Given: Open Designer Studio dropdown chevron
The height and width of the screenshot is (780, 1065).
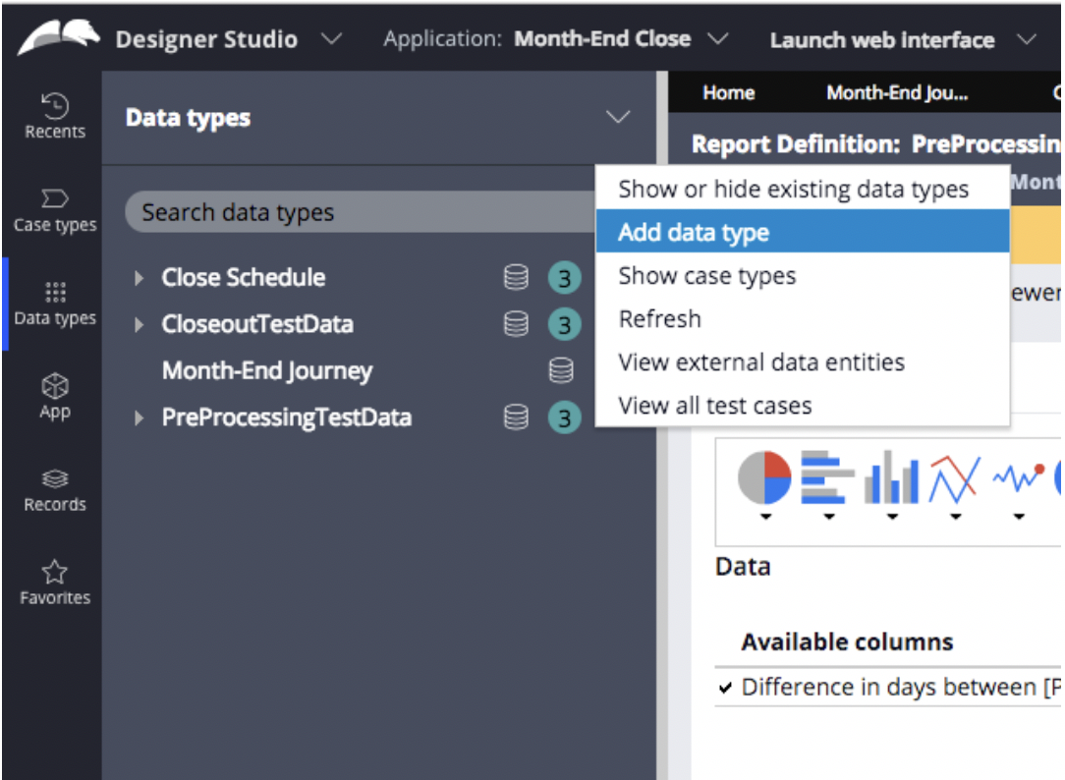Looking at the screenshot, I should (x=331, y=39).
